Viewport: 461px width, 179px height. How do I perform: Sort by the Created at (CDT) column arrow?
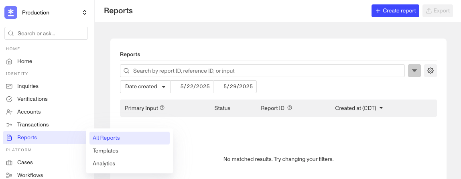(x=381, y=108)
